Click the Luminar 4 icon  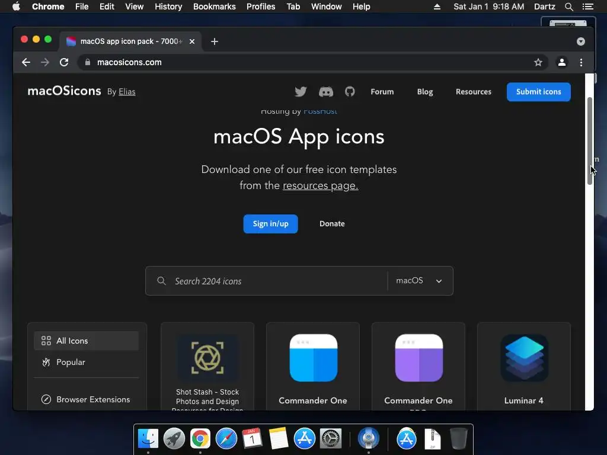(x=524, y=358)
